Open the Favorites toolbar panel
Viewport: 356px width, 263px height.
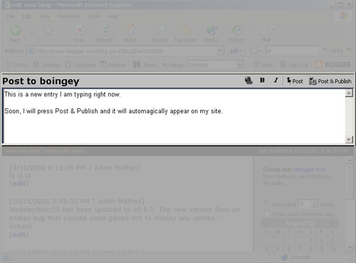185,33
